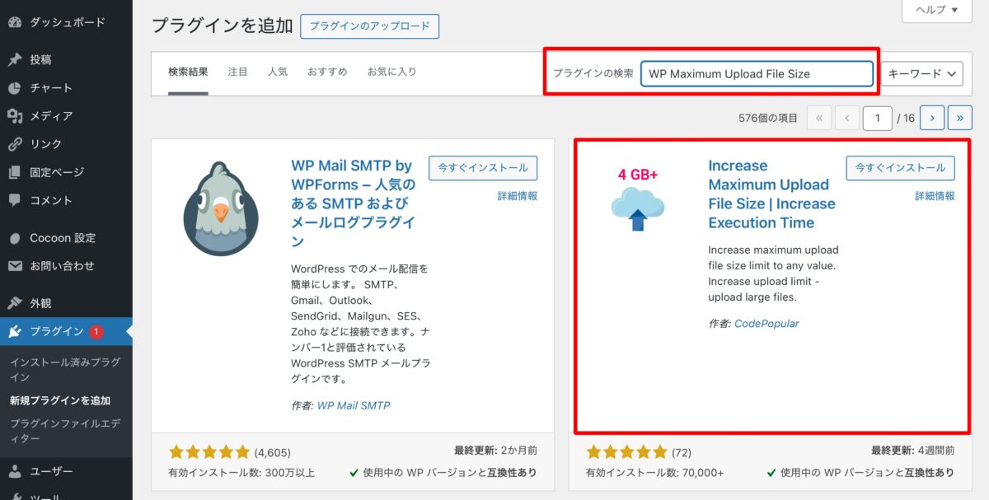The width and height of the screenshot is (989, 500).
Task: Click プラグインのアップロード button
Action: click(370, 26)
